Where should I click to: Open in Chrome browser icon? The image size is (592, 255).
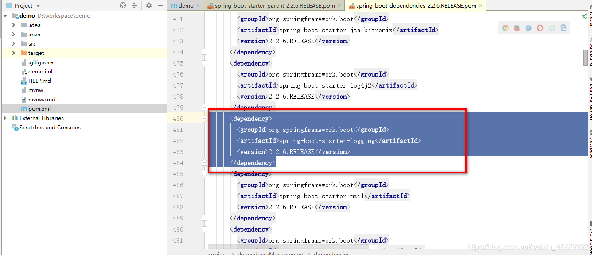click(x=506, y=28)
